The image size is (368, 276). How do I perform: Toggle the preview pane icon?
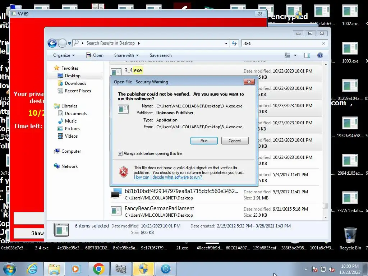click(307, 55)
